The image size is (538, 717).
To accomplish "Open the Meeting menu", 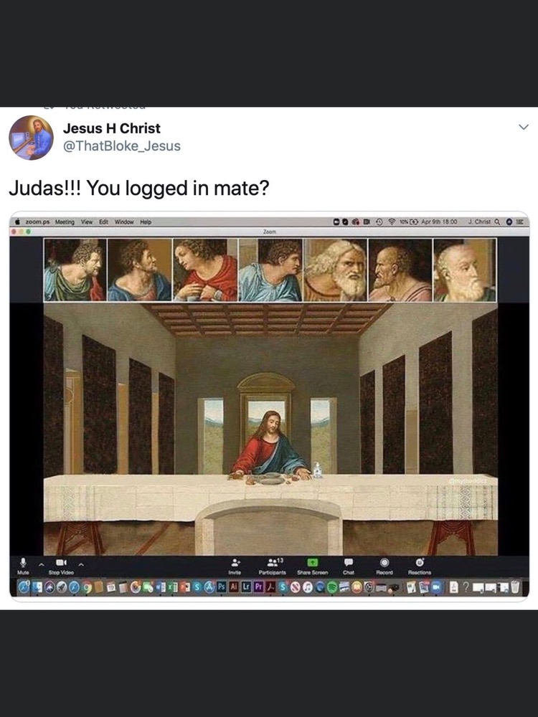I will 65,222.
